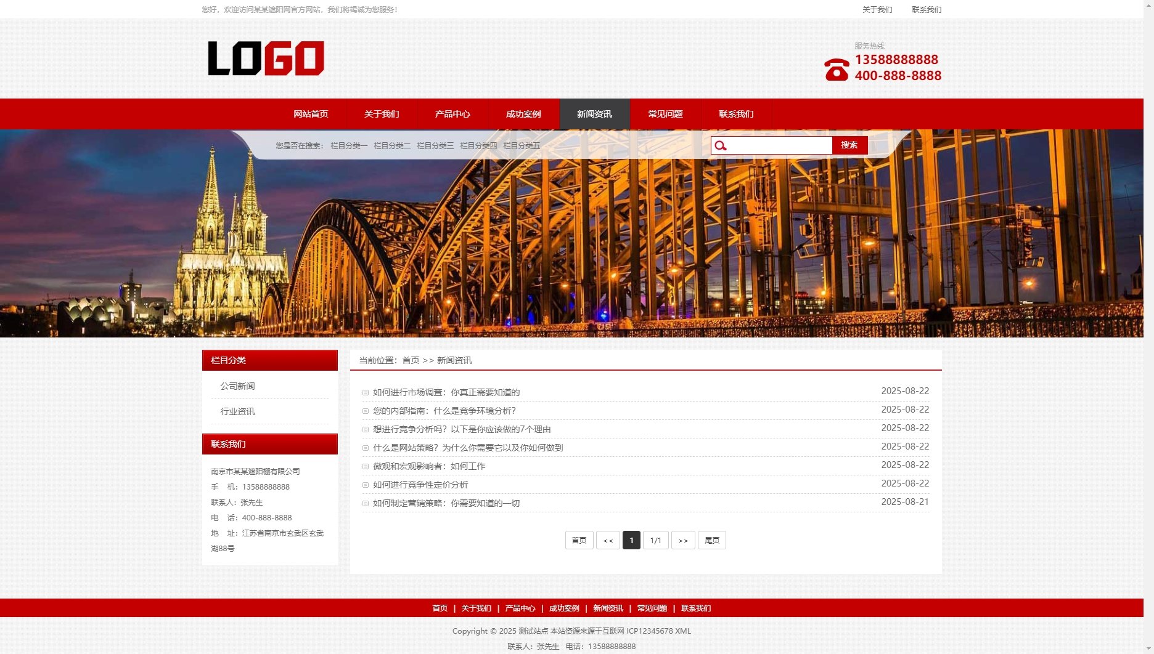Go to next page with >> button
The image size is (1154, 654).
coord(683,540)
